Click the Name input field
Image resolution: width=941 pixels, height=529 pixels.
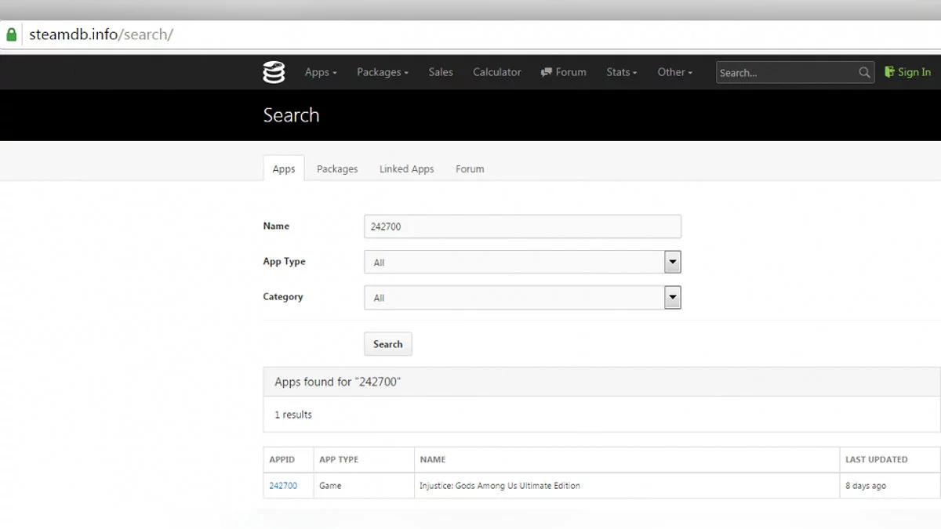coord(522,226)
